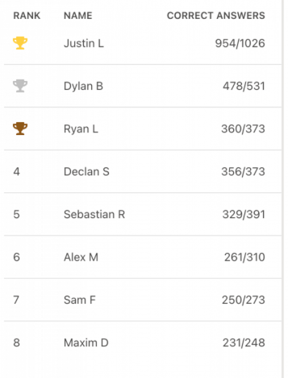Click rank number 8
Screen dimensions: 288x378
pos(16,343)
